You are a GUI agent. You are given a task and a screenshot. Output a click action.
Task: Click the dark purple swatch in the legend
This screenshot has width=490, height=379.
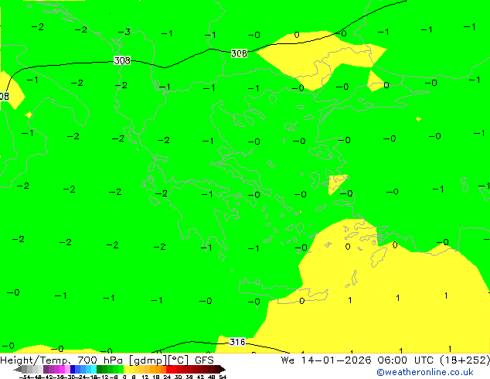coord(46,369)
